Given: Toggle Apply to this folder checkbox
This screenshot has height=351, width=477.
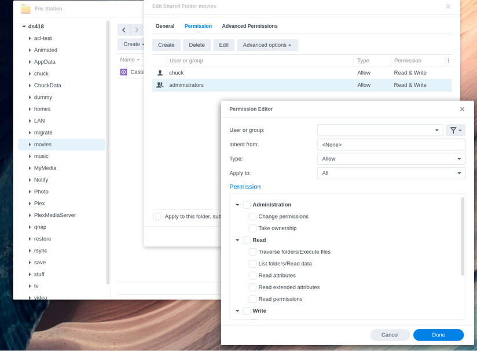Looking at the screenshot, I should tap(157, 216).
